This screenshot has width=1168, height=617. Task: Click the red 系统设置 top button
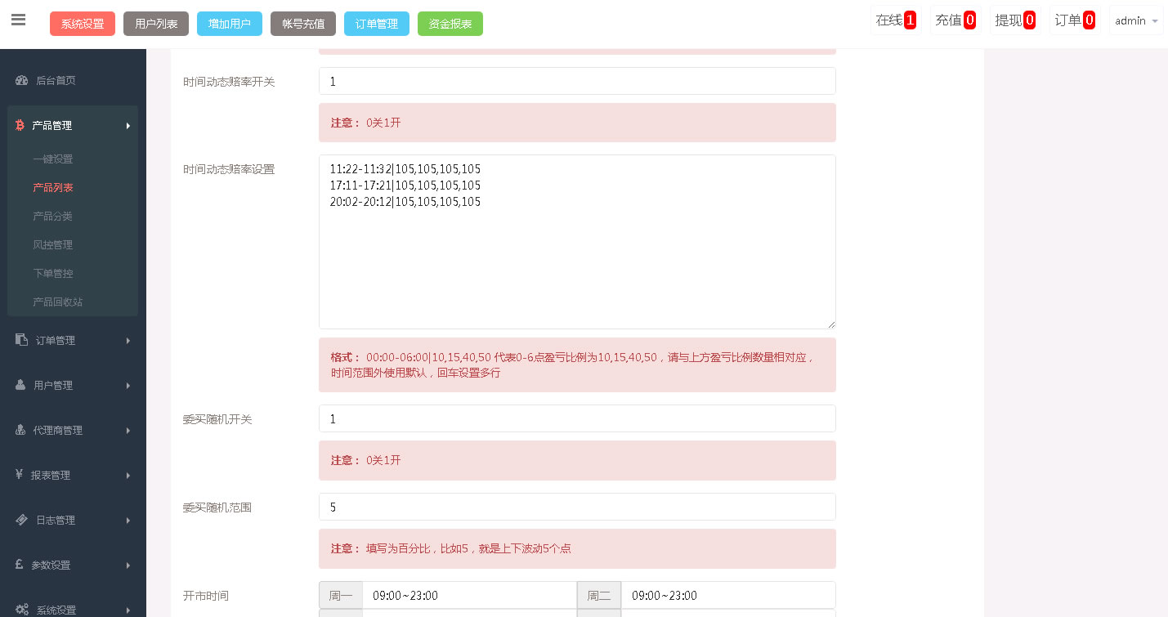[83, 24]
